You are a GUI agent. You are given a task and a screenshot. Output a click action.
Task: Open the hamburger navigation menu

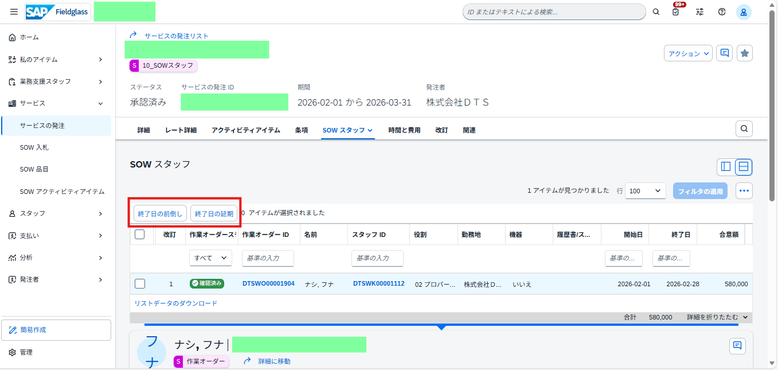[x=14, y=12]
